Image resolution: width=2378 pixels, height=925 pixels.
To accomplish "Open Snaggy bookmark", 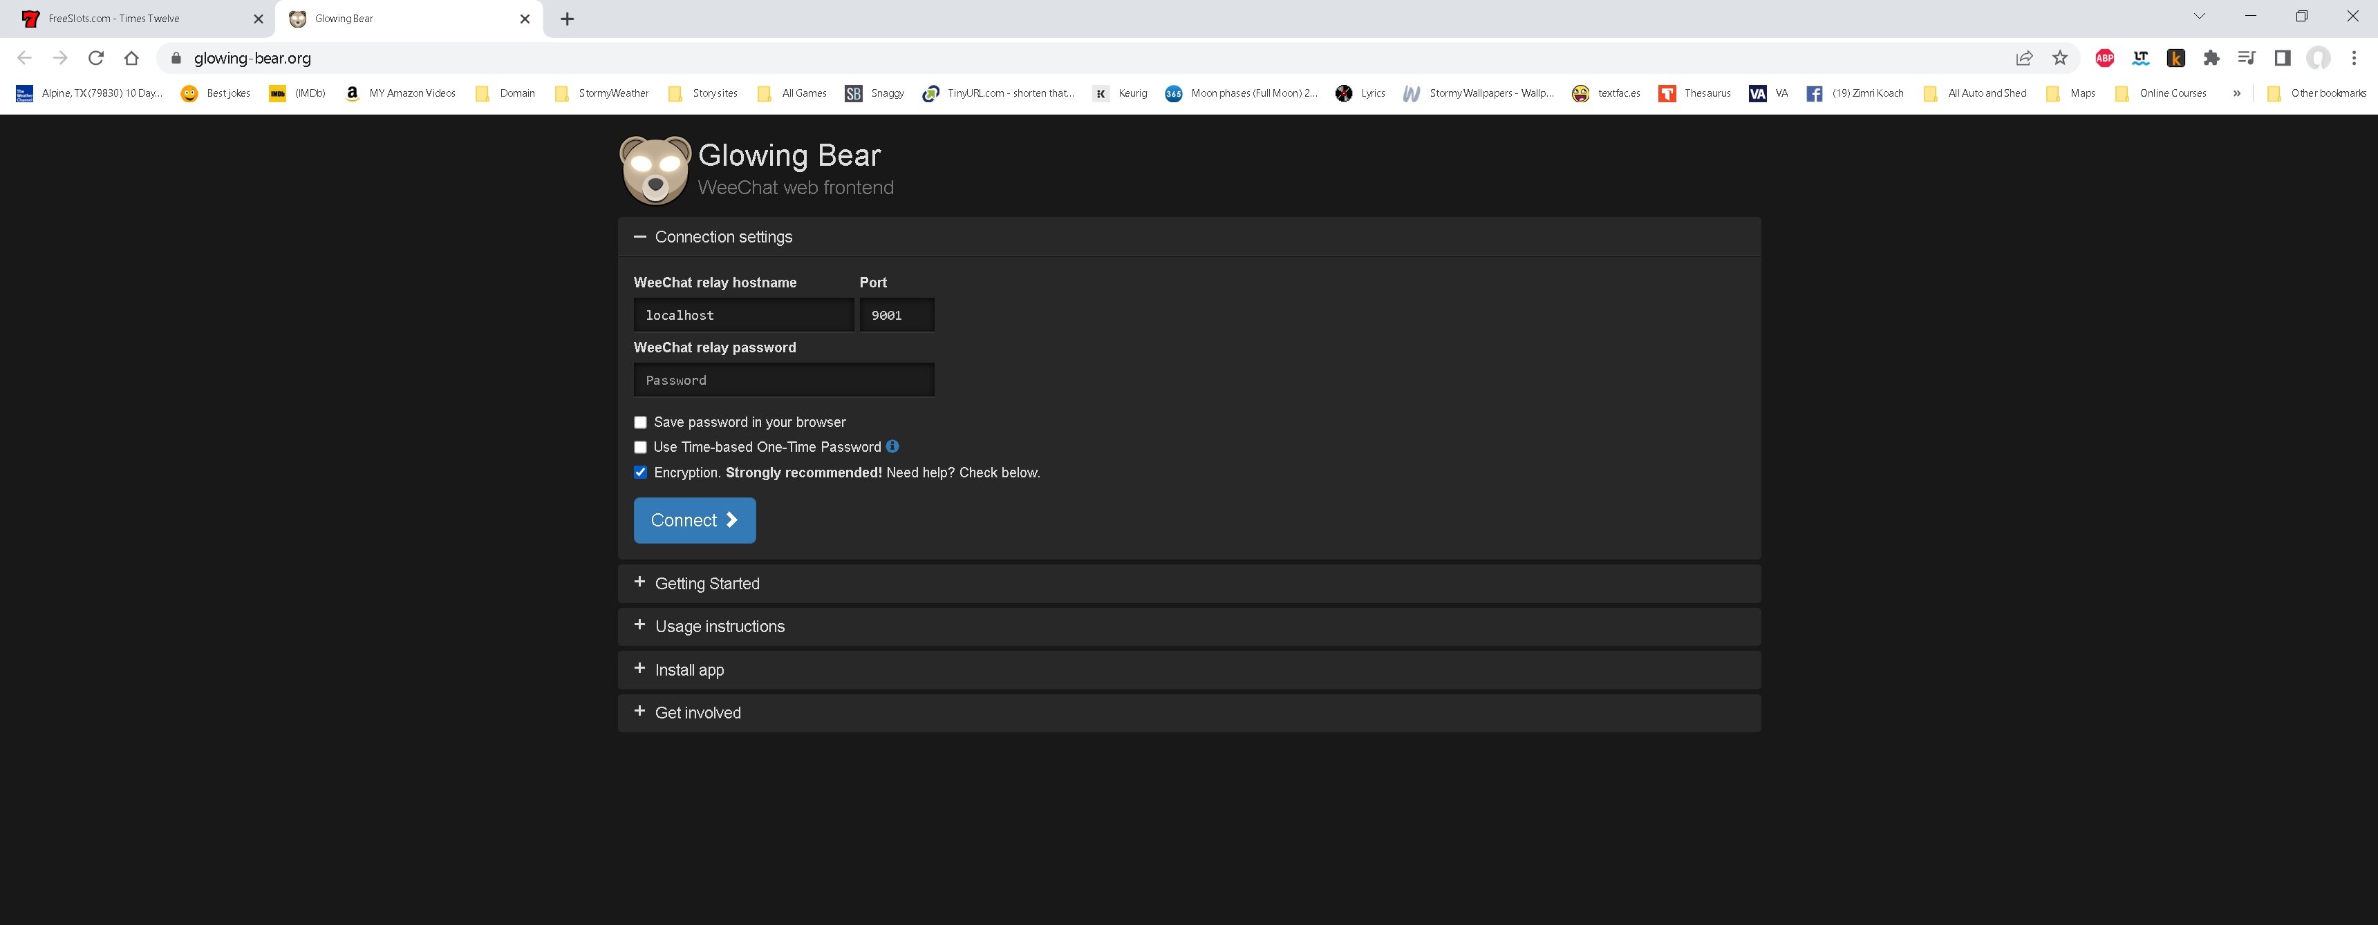I will pos(875,93).
